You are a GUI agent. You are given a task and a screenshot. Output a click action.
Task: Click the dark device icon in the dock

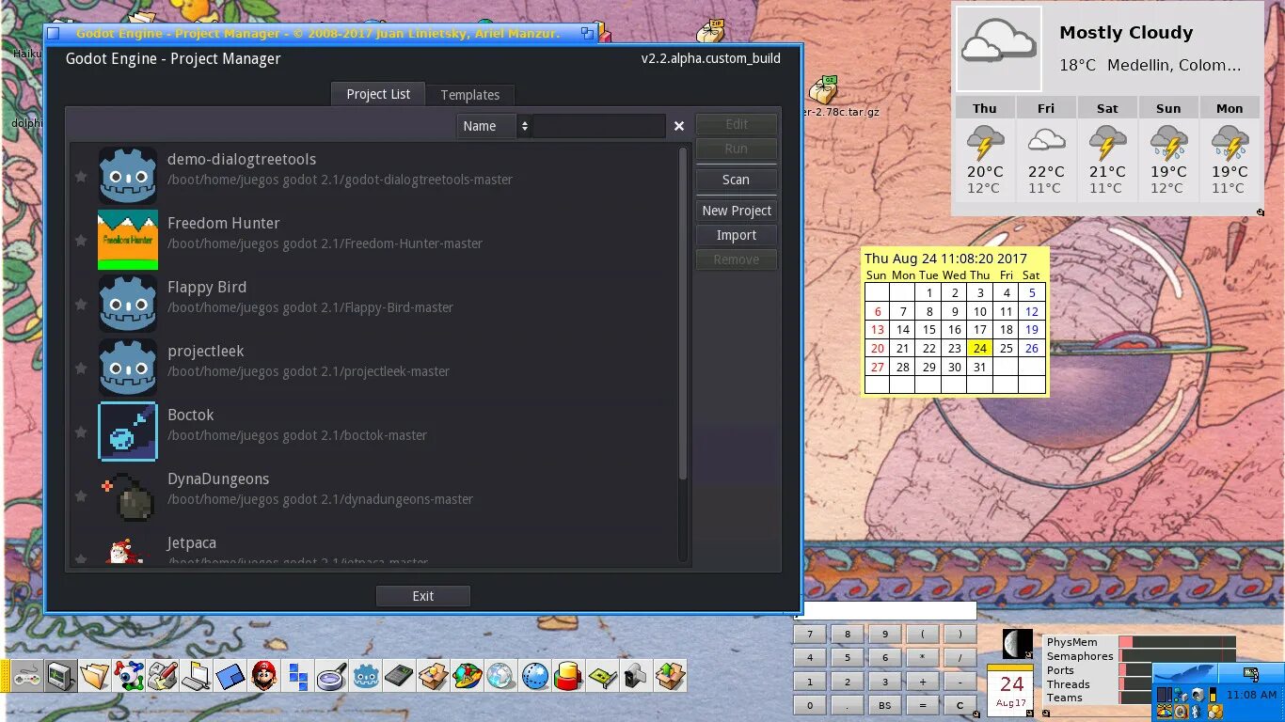(400, 676)
